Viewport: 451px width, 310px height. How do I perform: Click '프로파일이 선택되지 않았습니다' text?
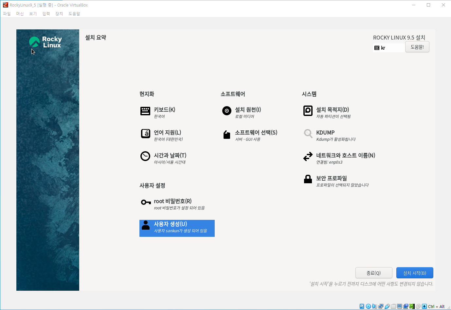(x=342, y=185)
